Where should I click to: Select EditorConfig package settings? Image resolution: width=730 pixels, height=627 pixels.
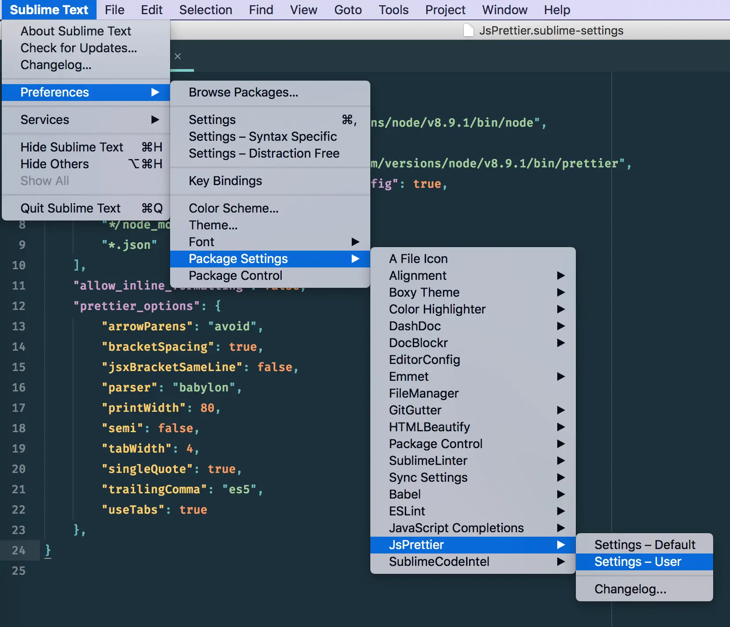[473, 360]
